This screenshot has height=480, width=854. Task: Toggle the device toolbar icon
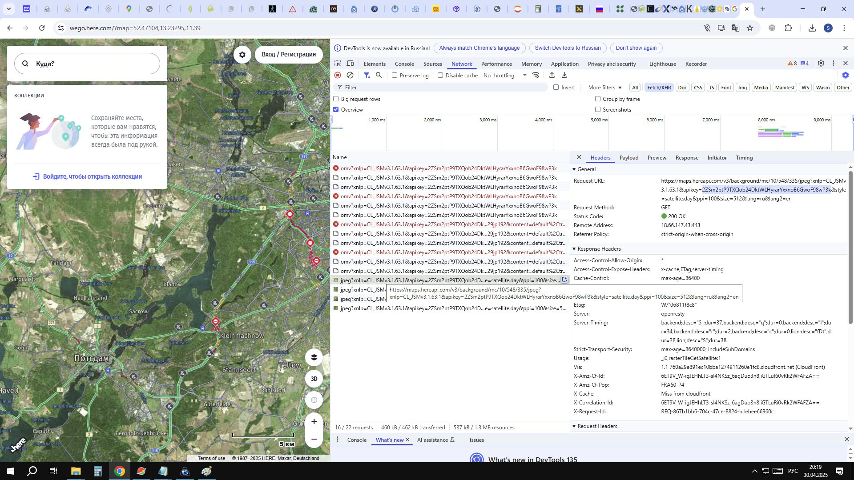pyautogui.click(x=350, y=64)
